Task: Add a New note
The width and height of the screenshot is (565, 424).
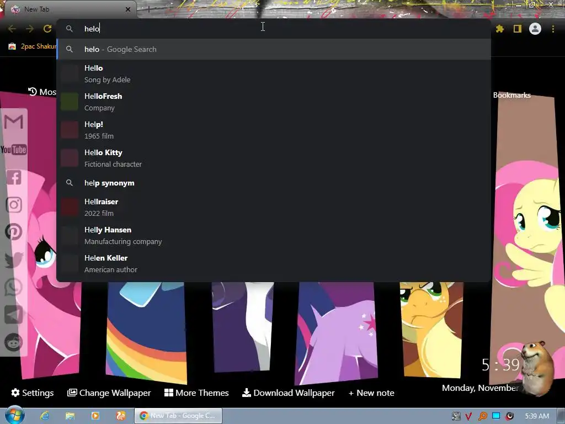Action: point(371,393)
